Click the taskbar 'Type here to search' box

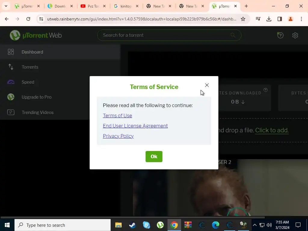[x=63, y=225]
